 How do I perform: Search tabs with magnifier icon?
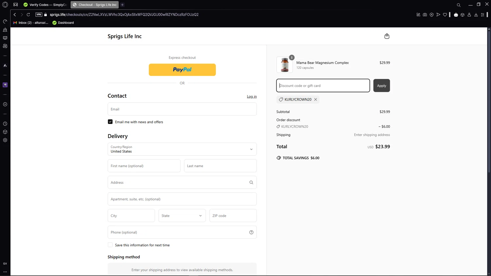[459, 5]
